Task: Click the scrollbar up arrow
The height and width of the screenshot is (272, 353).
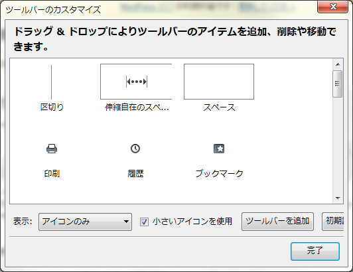Action: coord(338,64)
